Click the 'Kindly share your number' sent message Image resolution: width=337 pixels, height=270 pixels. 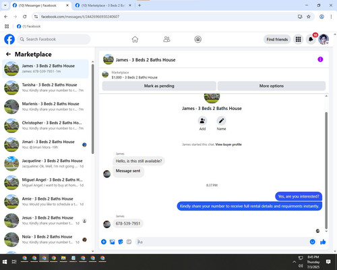pyautogui.click(x=249, y=206)
